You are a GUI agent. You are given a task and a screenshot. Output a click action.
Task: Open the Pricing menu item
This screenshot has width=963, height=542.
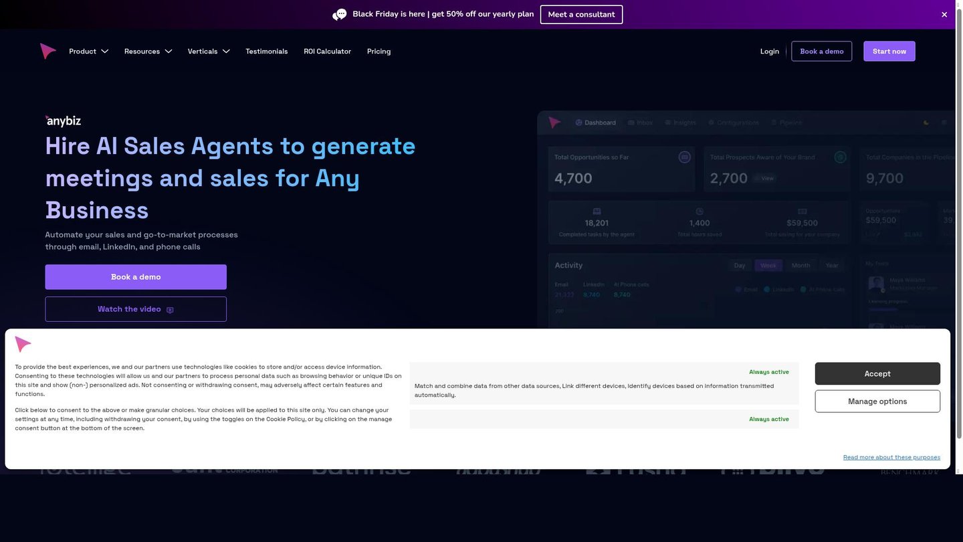tap(379, 51)
